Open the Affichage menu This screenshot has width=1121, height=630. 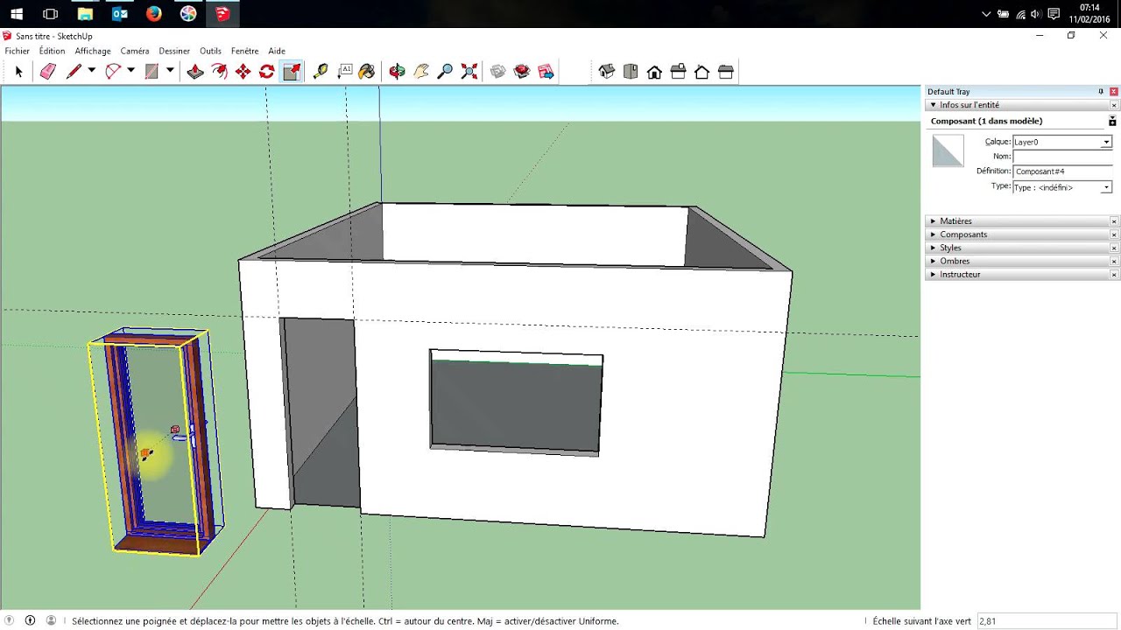pos(93,51)
